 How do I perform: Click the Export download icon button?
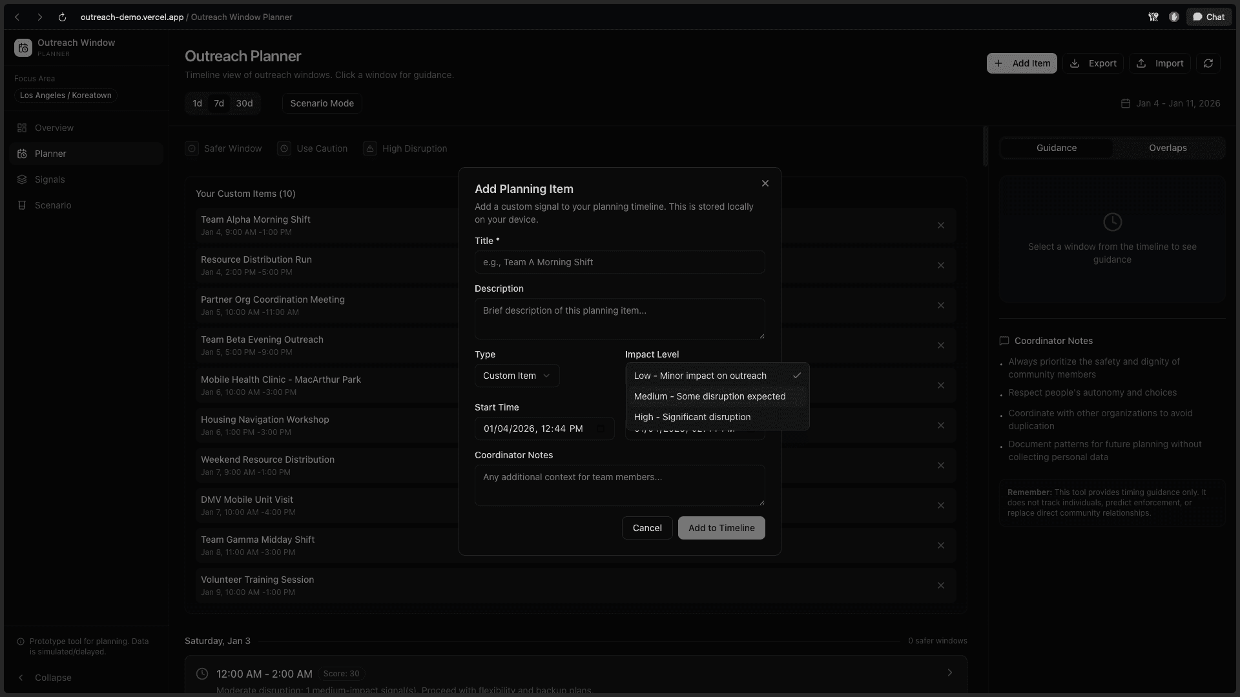1093,63
